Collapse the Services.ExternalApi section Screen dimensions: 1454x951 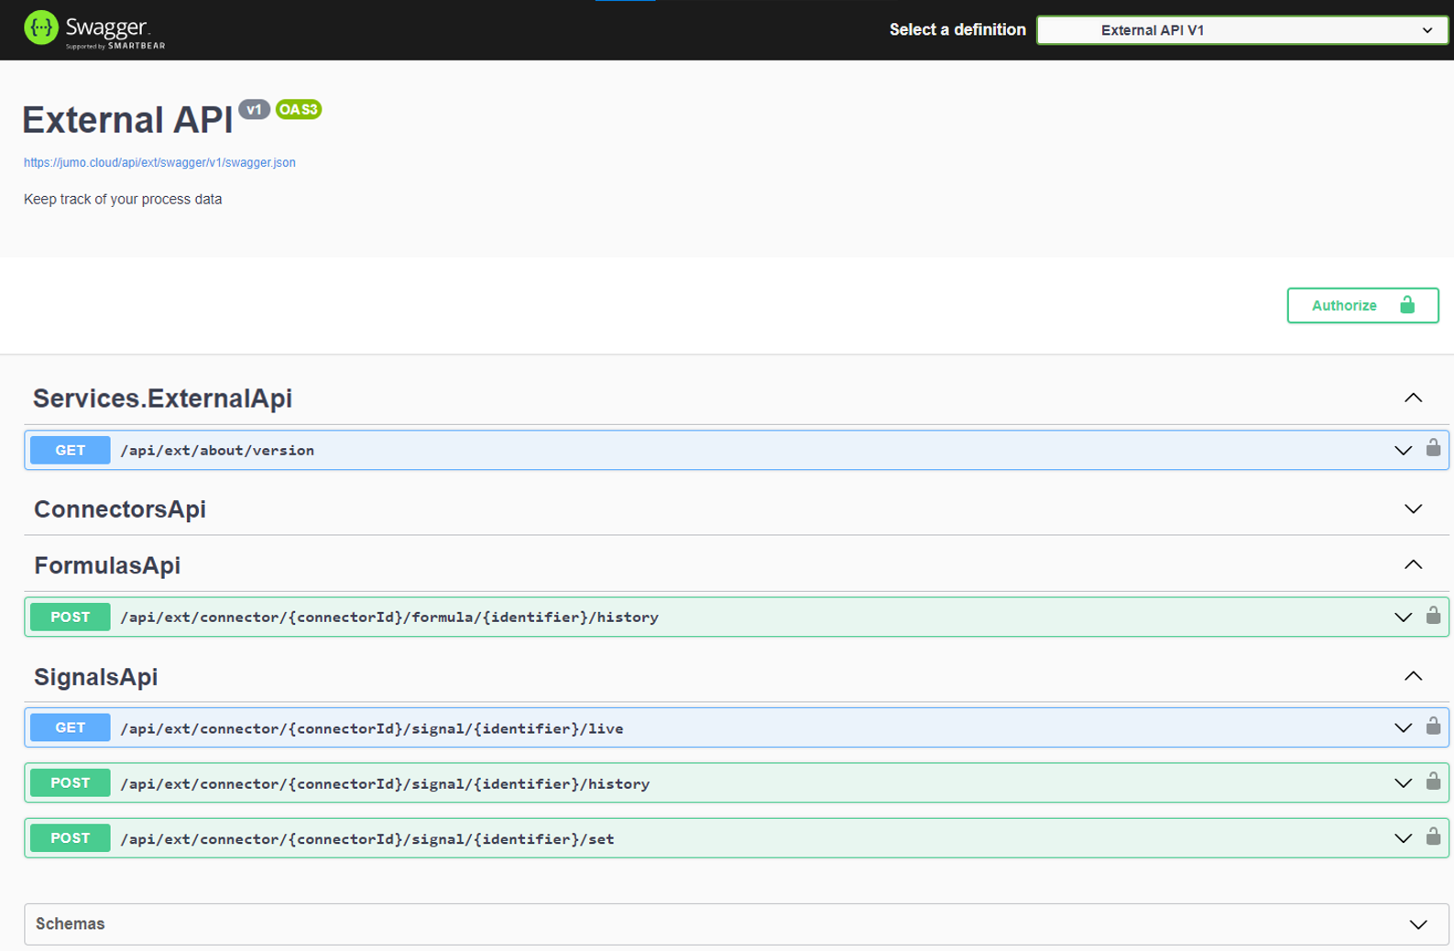point(1413,398)
